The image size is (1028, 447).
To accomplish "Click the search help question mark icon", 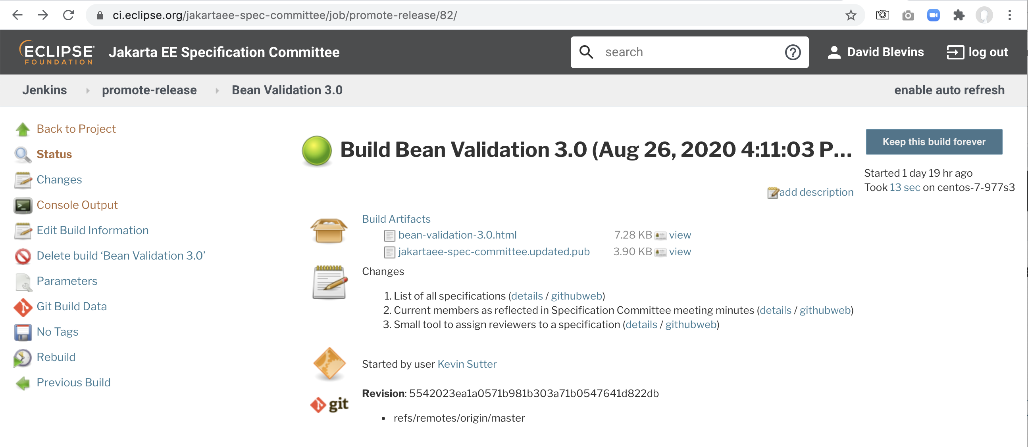I will point(792,52).
